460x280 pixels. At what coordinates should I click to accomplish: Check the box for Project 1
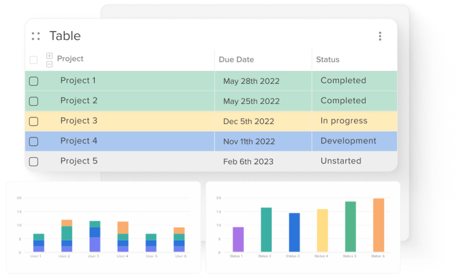coord(34,81)
